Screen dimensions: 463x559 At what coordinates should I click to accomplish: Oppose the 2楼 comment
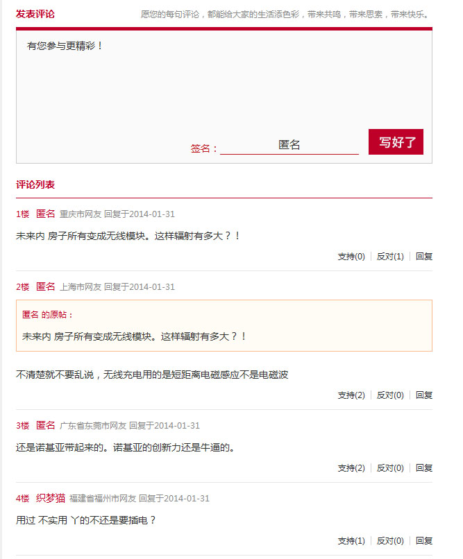(390, 395)
